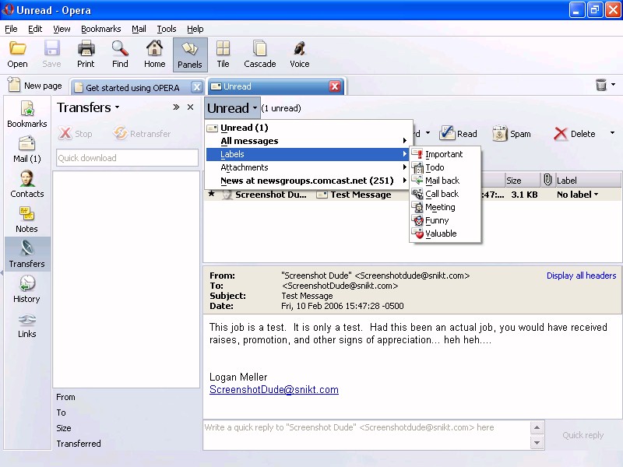Image resolution: width=623 pixels, height=467 pixels.
Task: Open the Links panel
Action: tap(26, 324)
